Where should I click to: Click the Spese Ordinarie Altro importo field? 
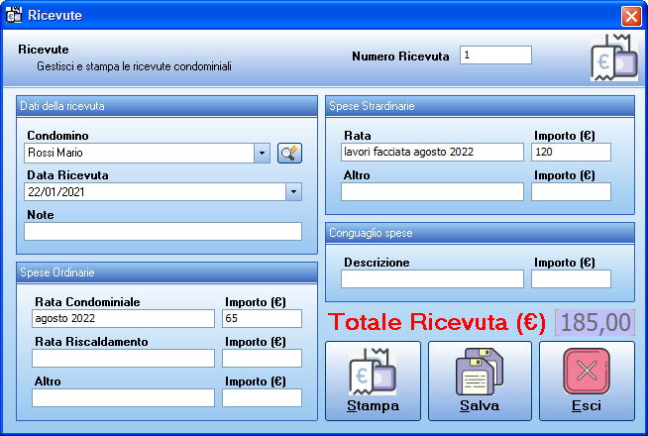pos(262,398)
